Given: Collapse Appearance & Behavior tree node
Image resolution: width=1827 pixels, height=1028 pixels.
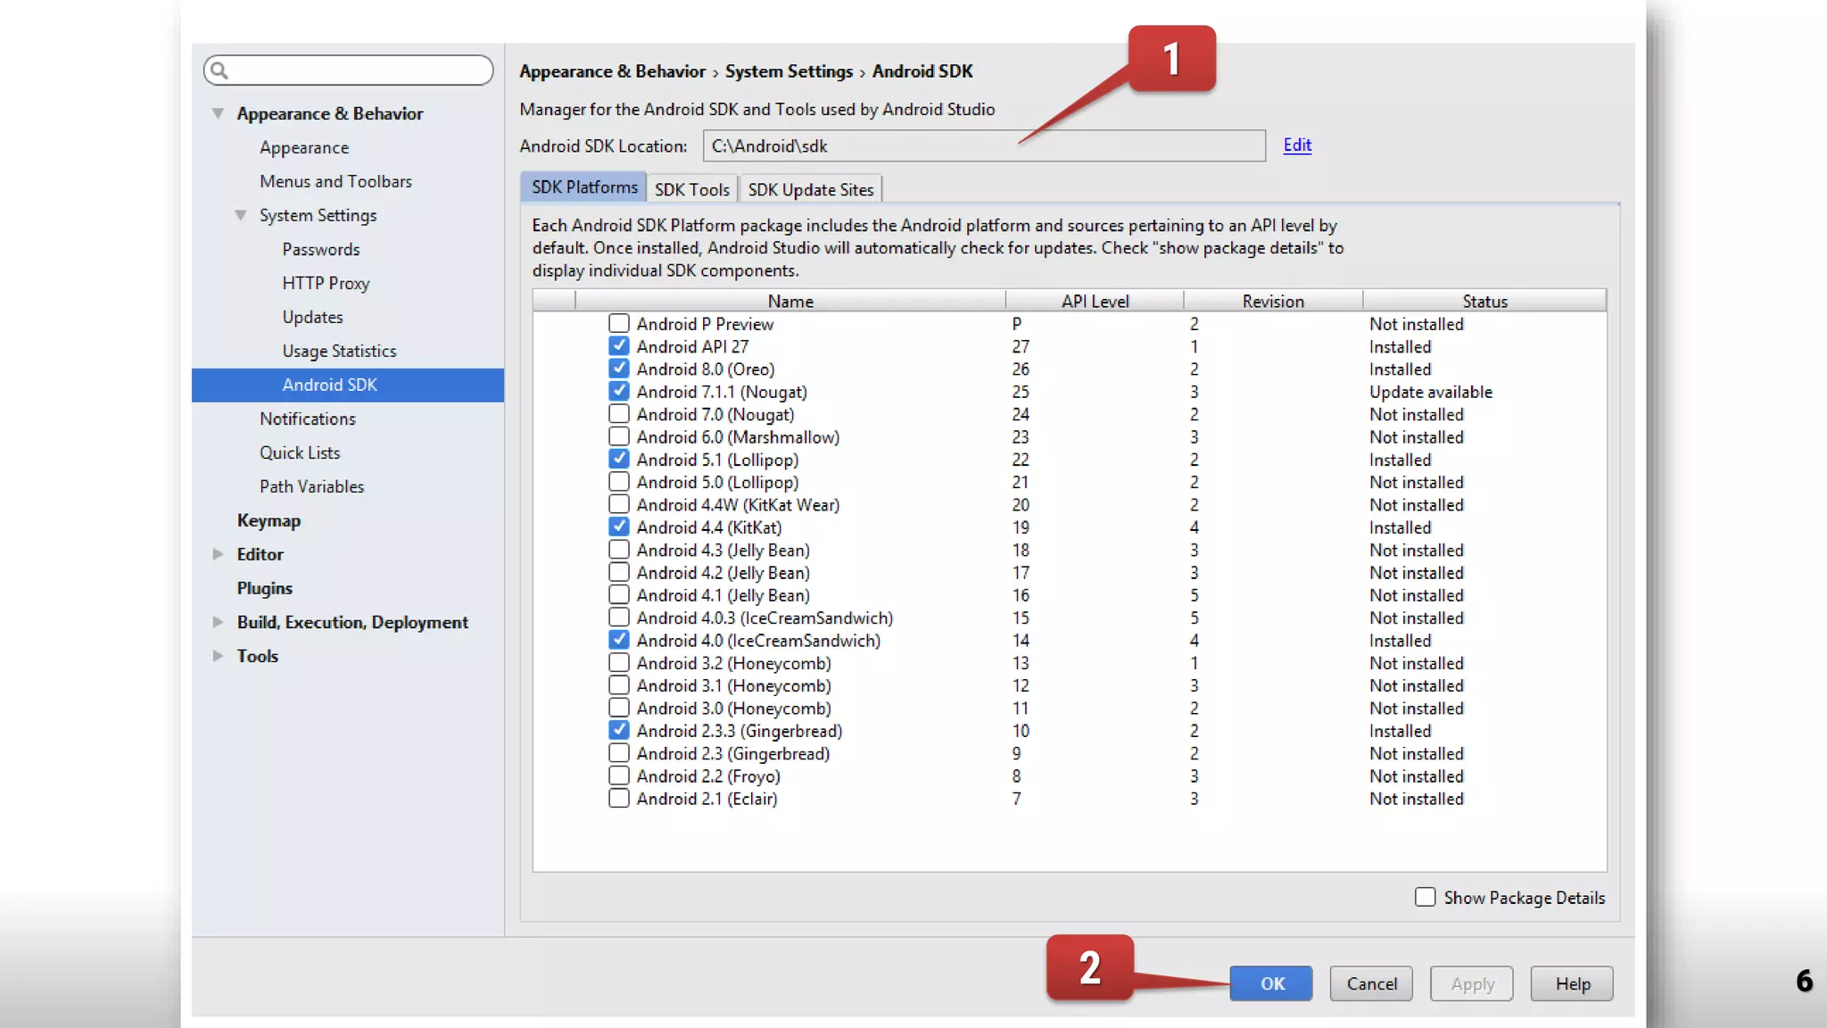Looking at the screenshot, I should pos(218,113).
